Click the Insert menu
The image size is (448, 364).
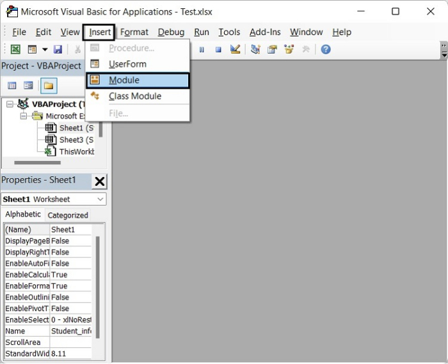point(99,32)
